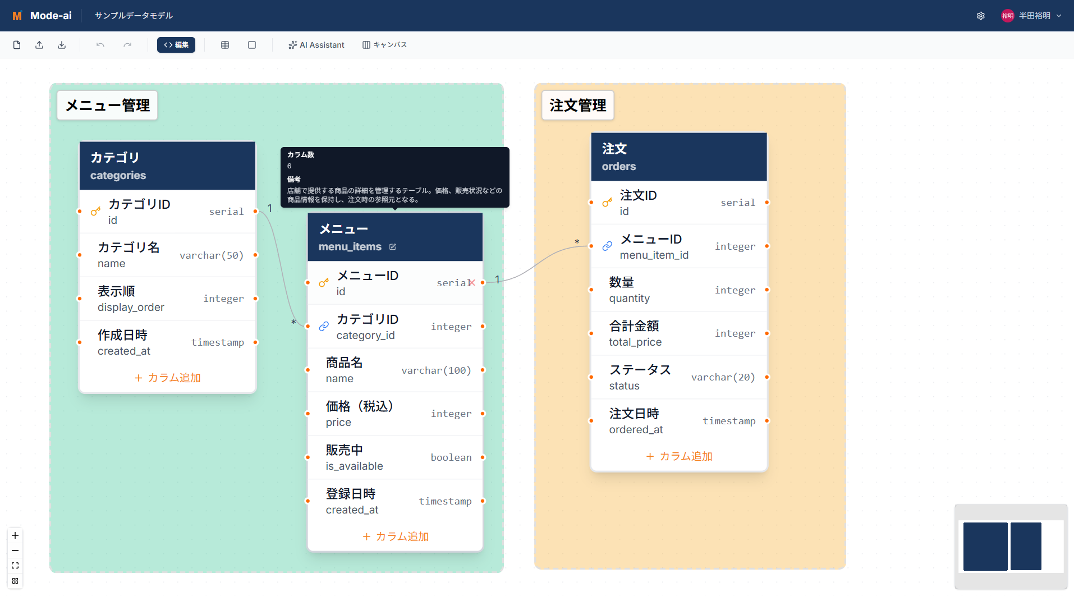Viewport: 1074px width, 596px height.
Task: Click the redo arrow icon
Action: pyautogui.click(x=127, y=45)
